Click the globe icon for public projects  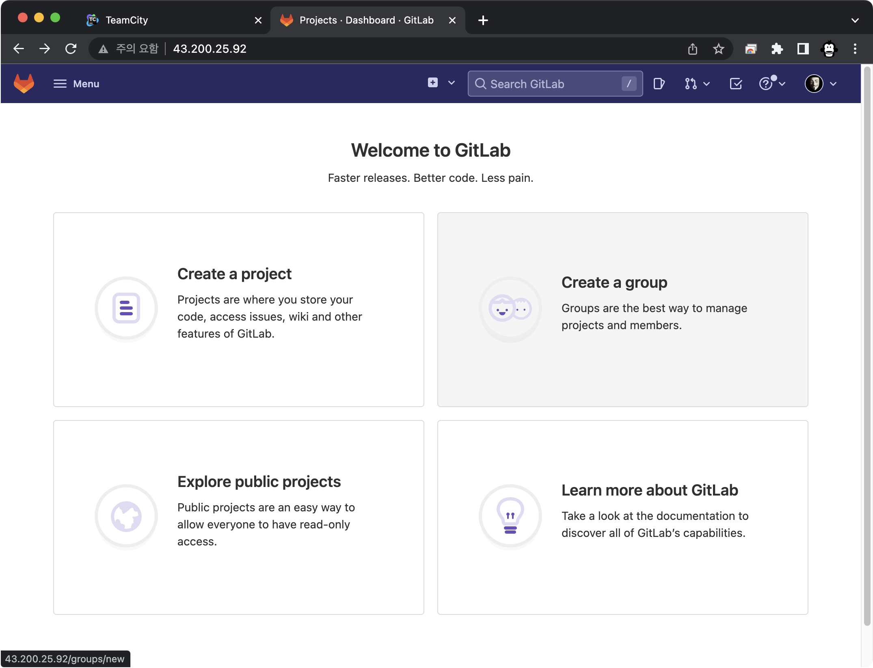click(126, 516)
